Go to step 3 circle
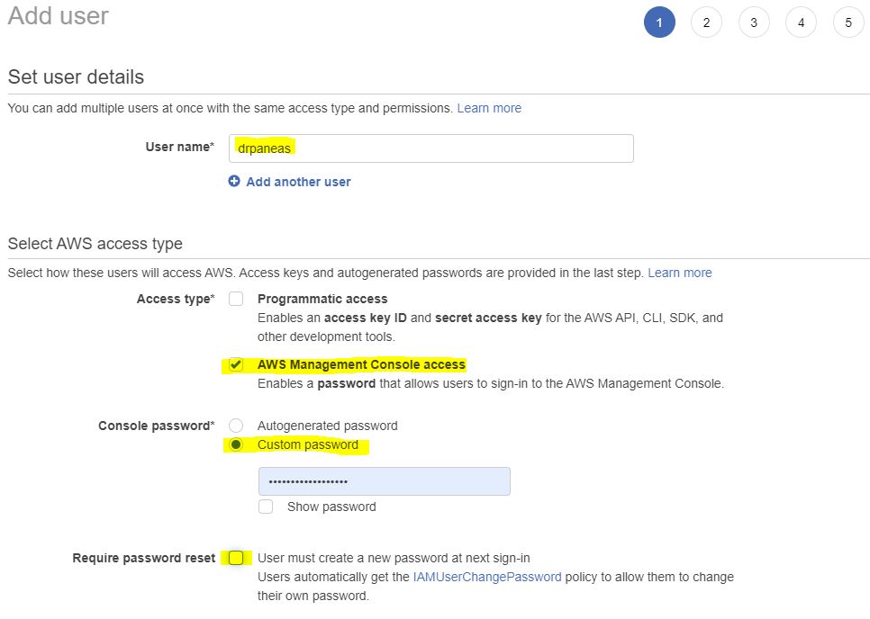 (754, 23)
